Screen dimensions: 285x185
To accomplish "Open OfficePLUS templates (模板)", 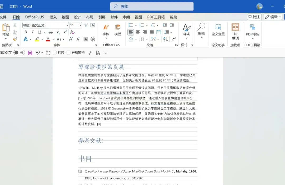I will pos(118,30).
